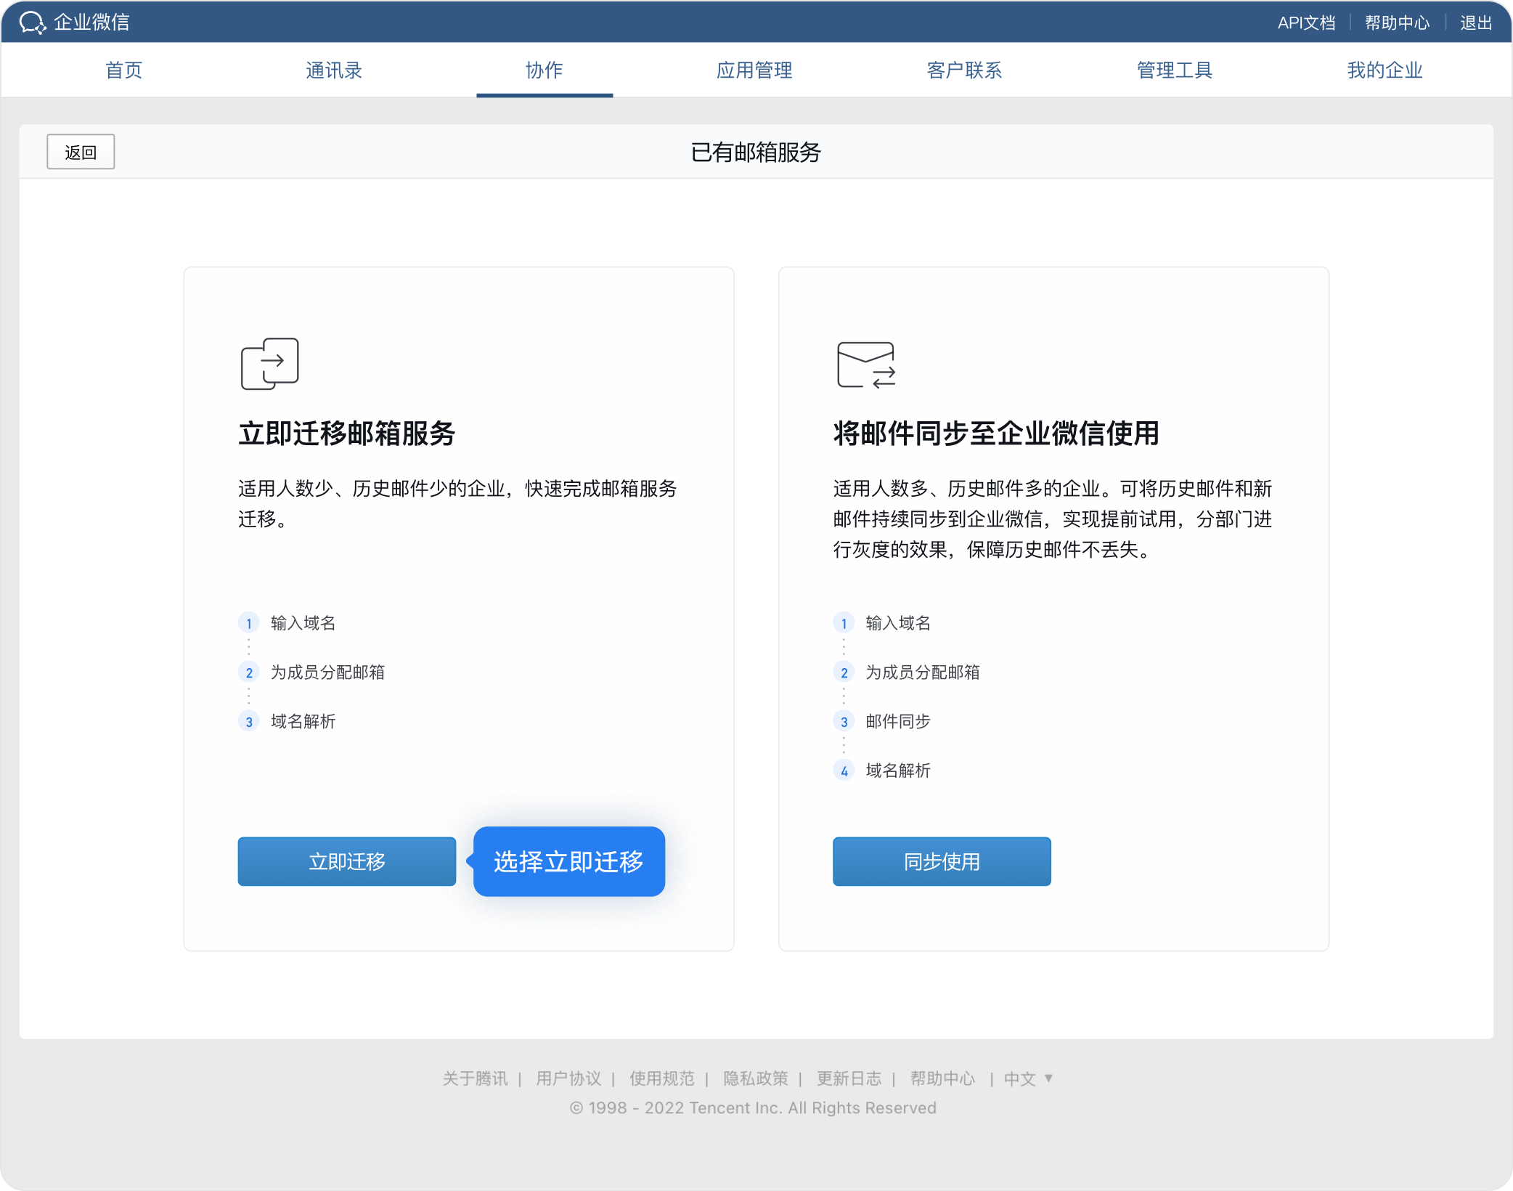Click the mail sync envelope icon
The width and height of the screenshot is (1513, 1191).
click(865, 365)
